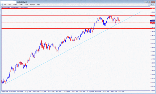
Task: Click the lowest red price label
Action: coord(153,28)
